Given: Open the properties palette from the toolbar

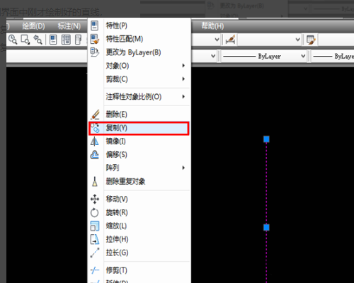Looking at the screenshot, I should tap(53, 40).
